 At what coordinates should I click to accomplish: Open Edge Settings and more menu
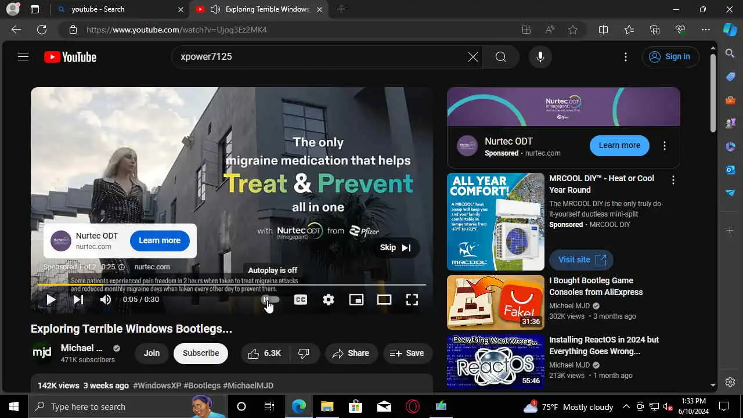(706, 30)
